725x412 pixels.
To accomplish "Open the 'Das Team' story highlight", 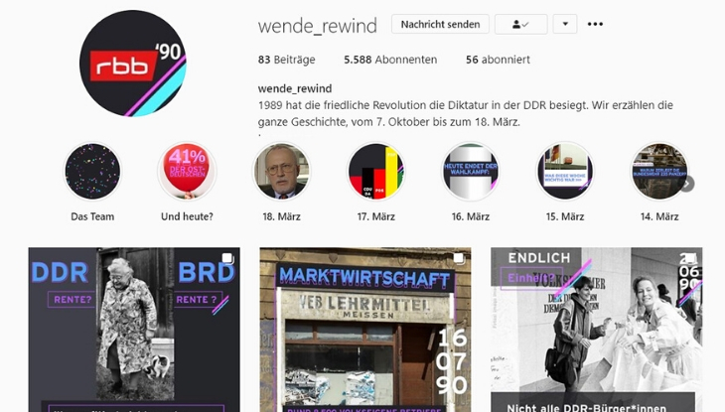I will [x=92, y=171].
